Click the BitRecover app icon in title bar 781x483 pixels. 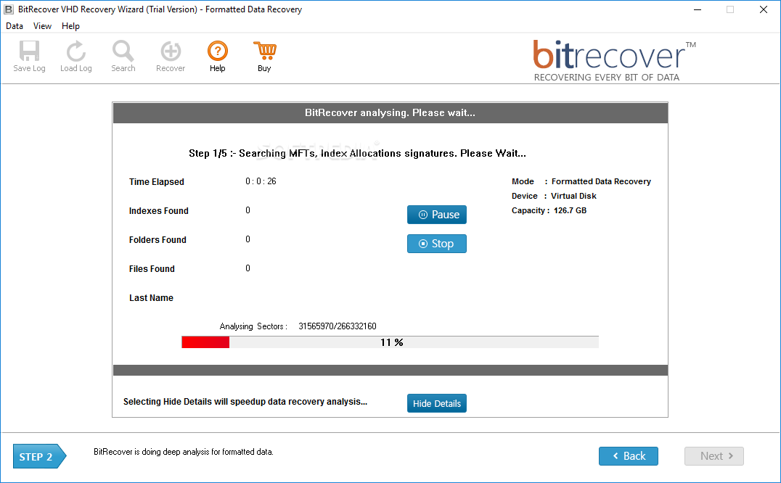tap(9, 9)
